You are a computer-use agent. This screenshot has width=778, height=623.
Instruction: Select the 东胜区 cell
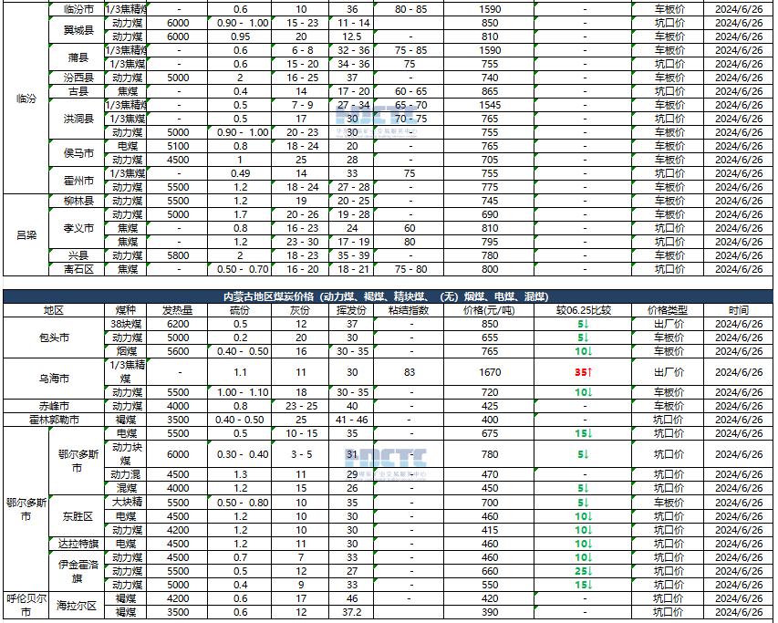tap(77, 516)
